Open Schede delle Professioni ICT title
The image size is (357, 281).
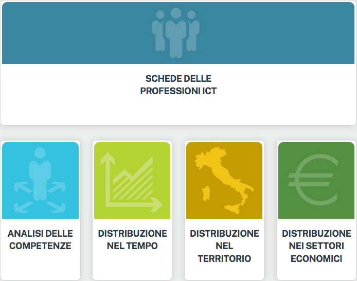pos(178,85)
